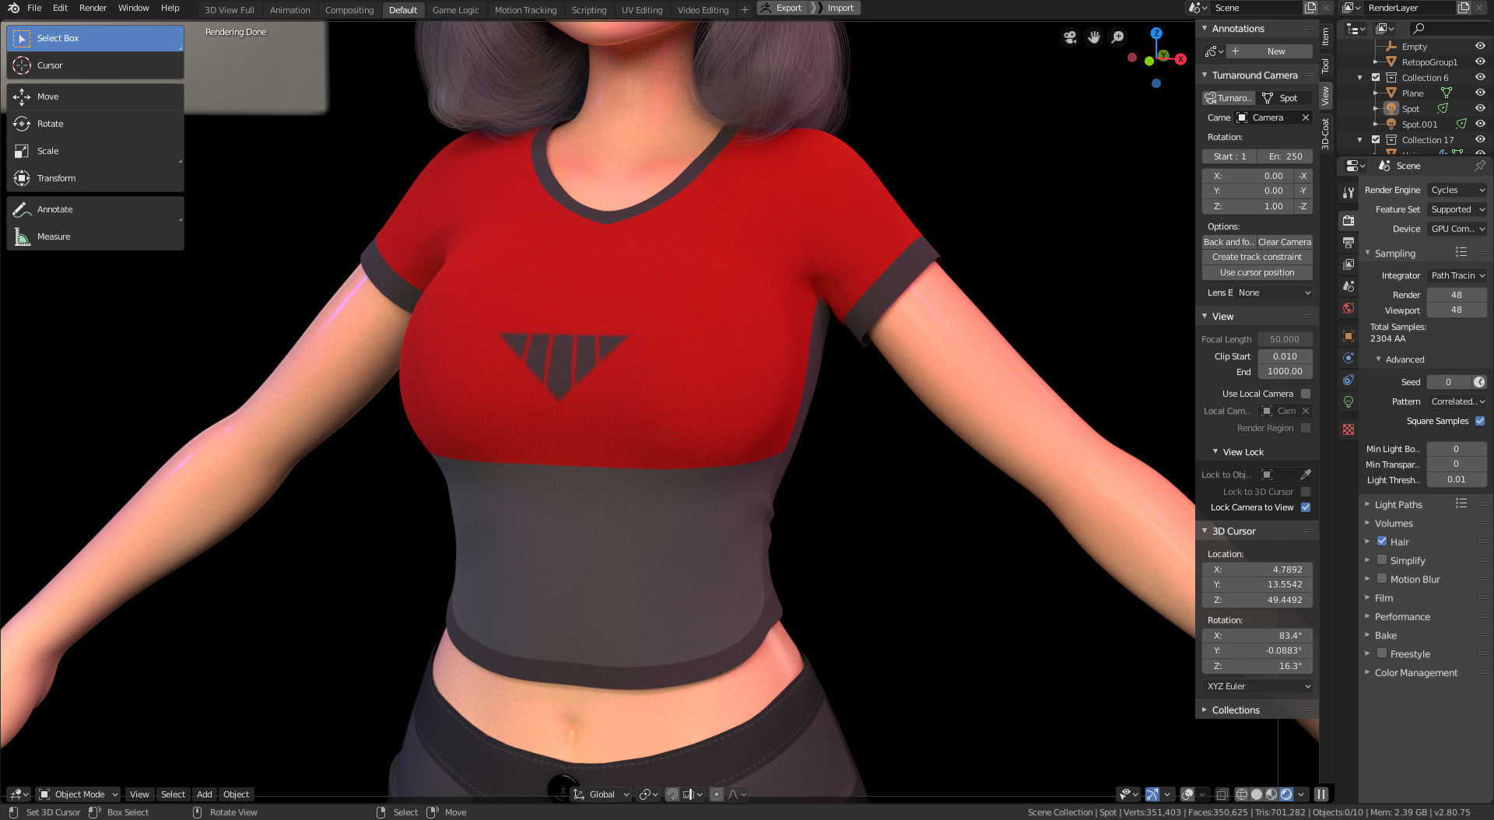1494x820 pixels.
Task: Open the Render properties tab
Action: click(x=1348, y=221)
